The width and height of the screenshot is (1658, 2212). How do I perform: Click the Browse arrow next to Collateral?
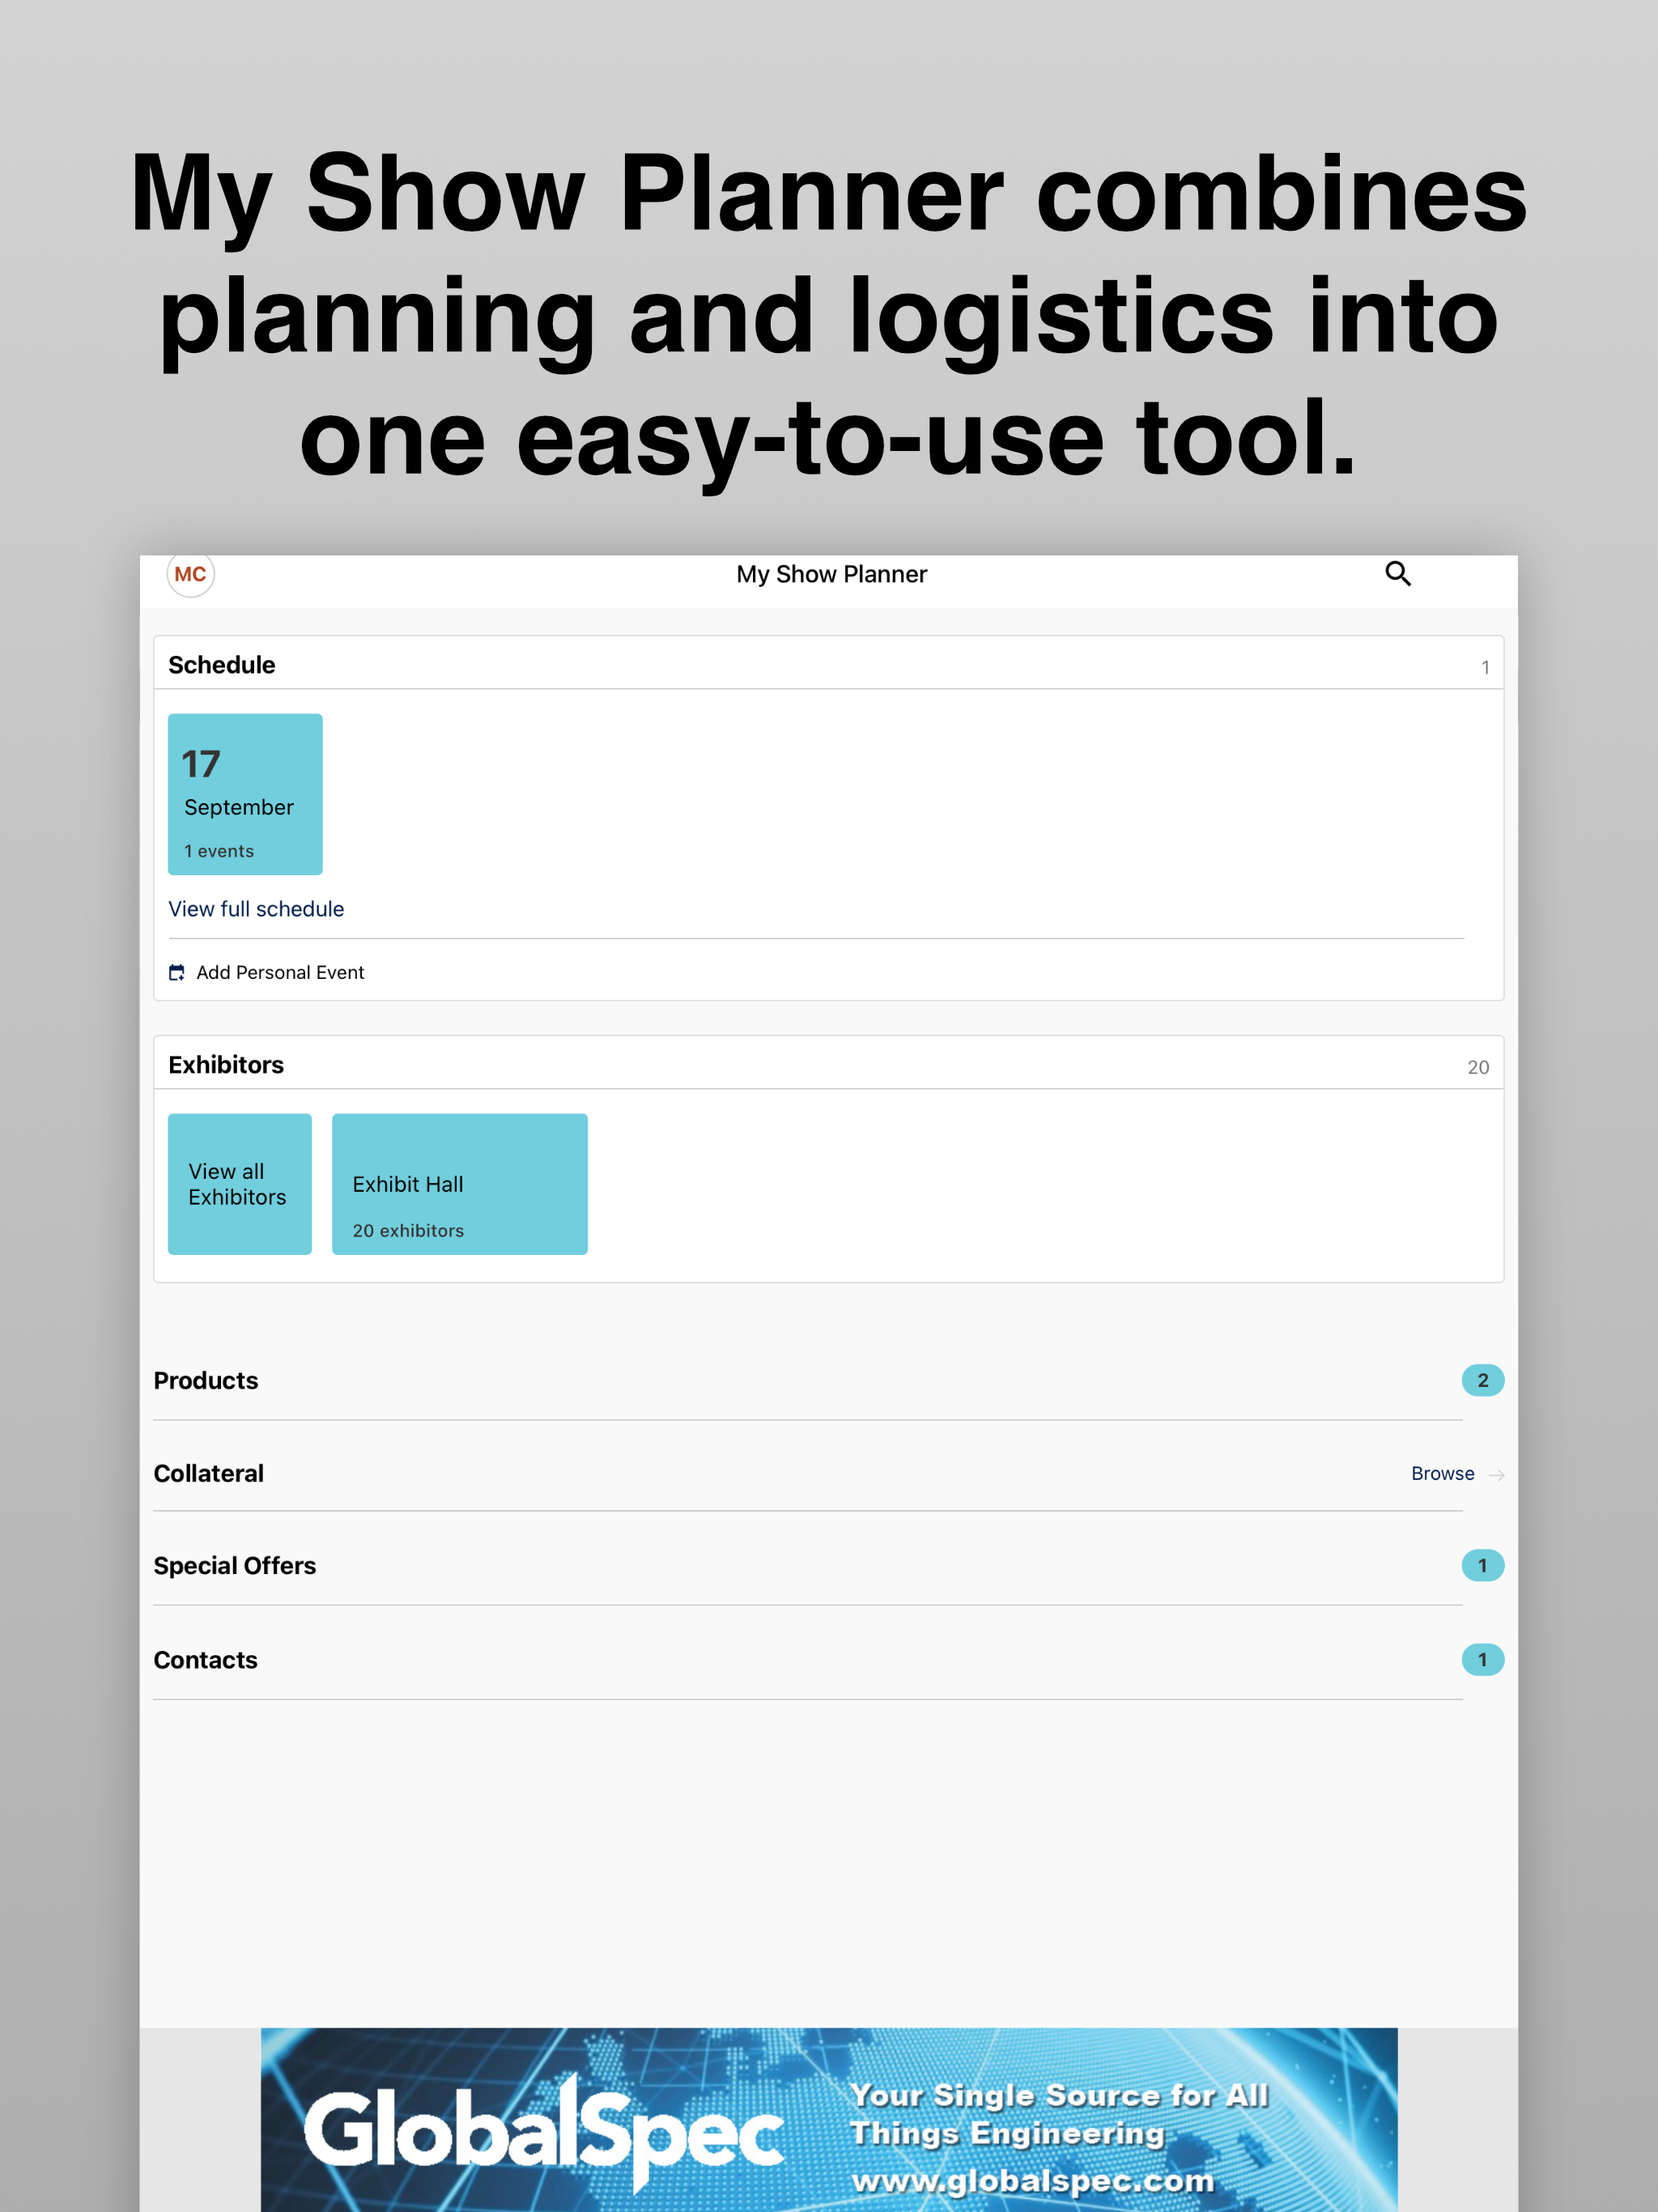coord(1496,1474)
